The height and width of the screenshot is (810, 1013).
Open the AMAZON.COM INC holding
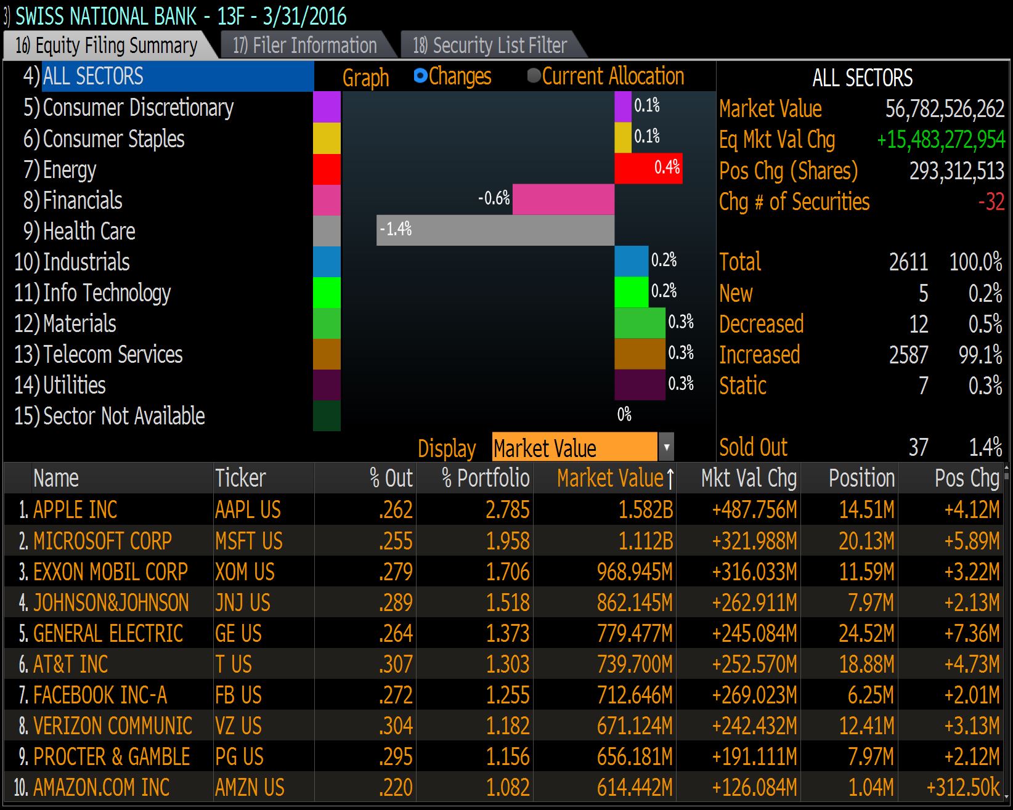pos(101,787)
